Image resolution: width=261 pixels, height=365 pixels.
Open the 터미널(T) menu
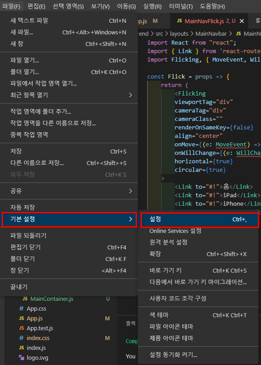[x=181, y=6]
